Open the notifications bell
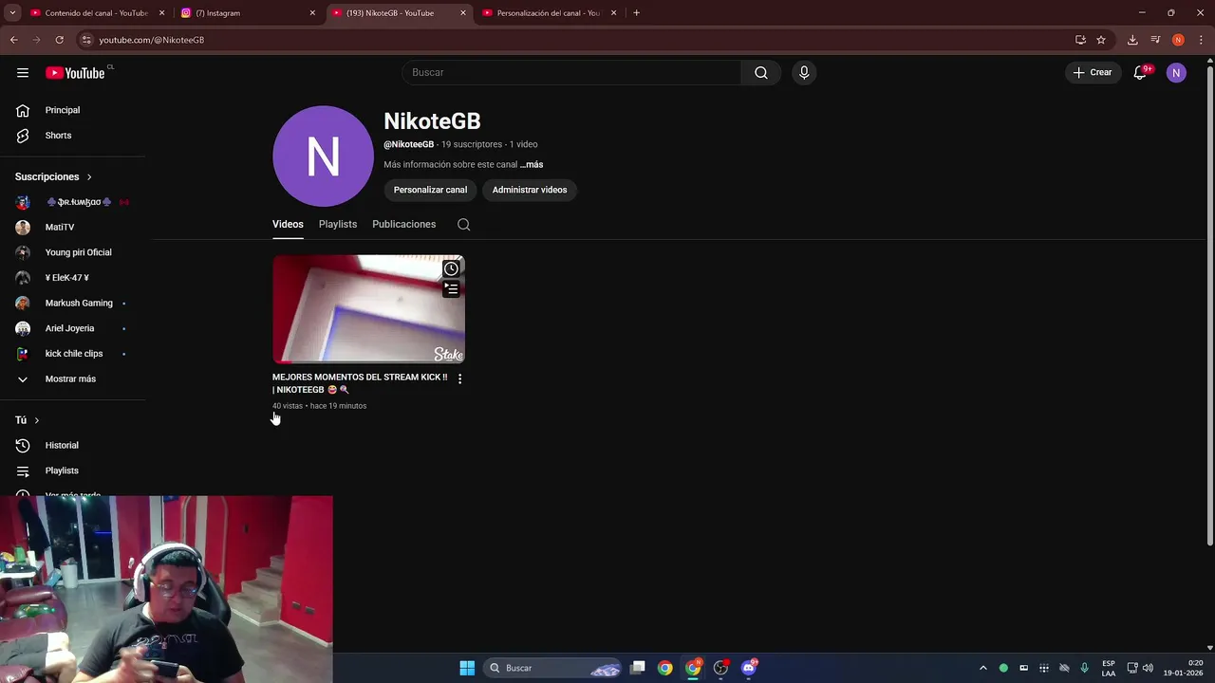Viewport: 1215px width, 683px height. pos(1140,72)
